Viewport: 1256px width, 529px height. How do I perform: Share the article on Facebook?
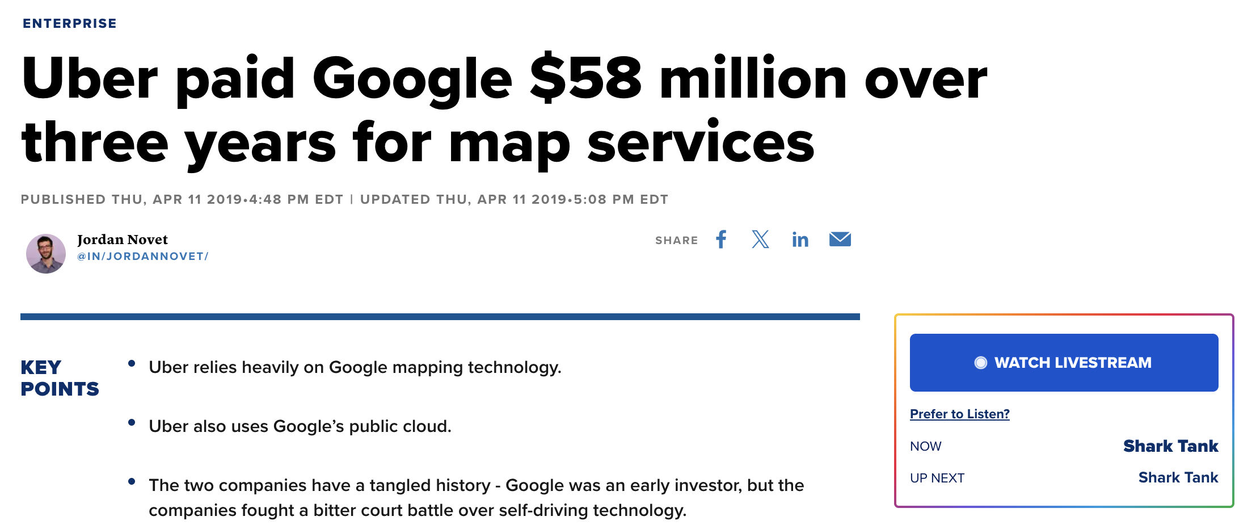click(721, 240)
